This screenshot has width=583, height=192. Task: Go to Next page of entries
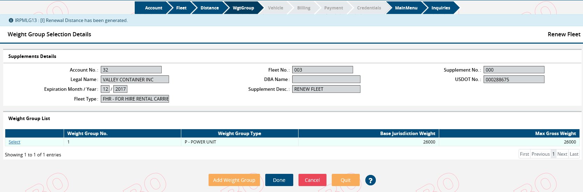click(x=562, y=154)
